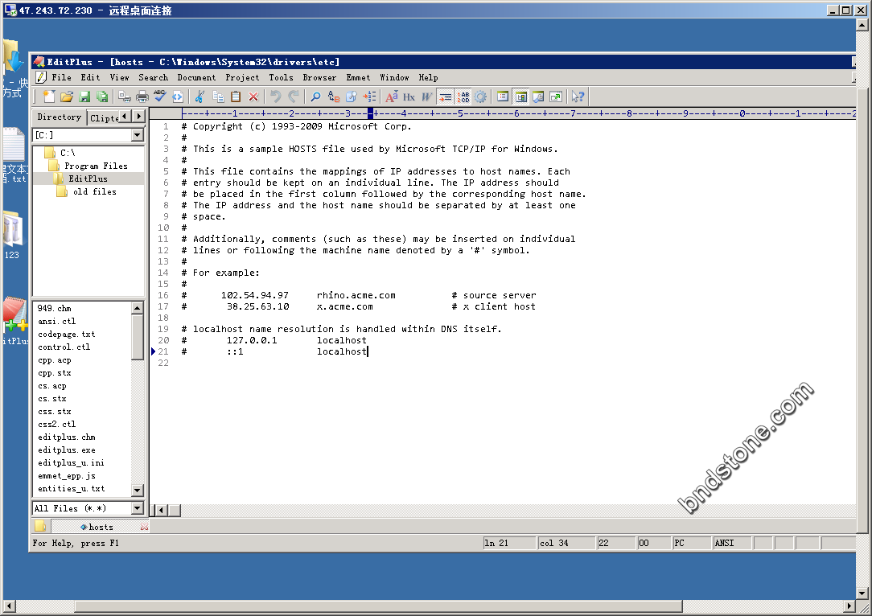Click the Redo toolbar arrow
This screenshot has width=872, height=616.
pyautogui.click(x=294, y=97)
